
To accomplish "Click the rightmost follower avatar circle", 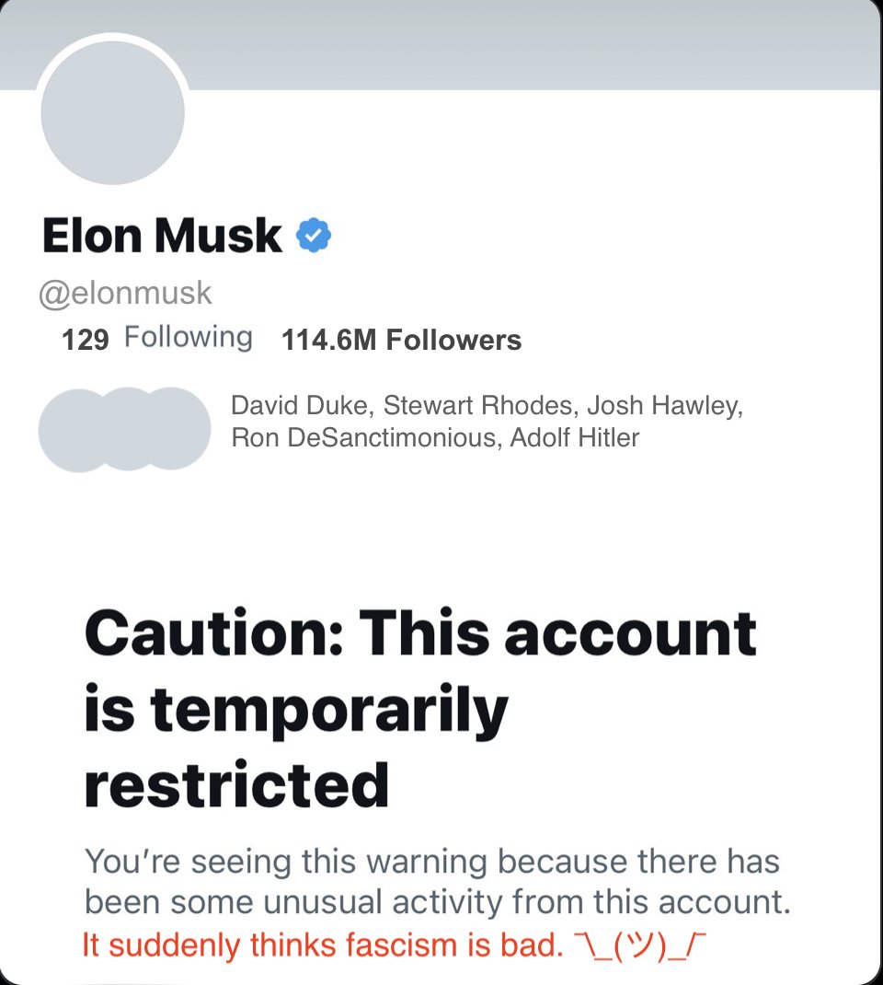I will (179, 430).
